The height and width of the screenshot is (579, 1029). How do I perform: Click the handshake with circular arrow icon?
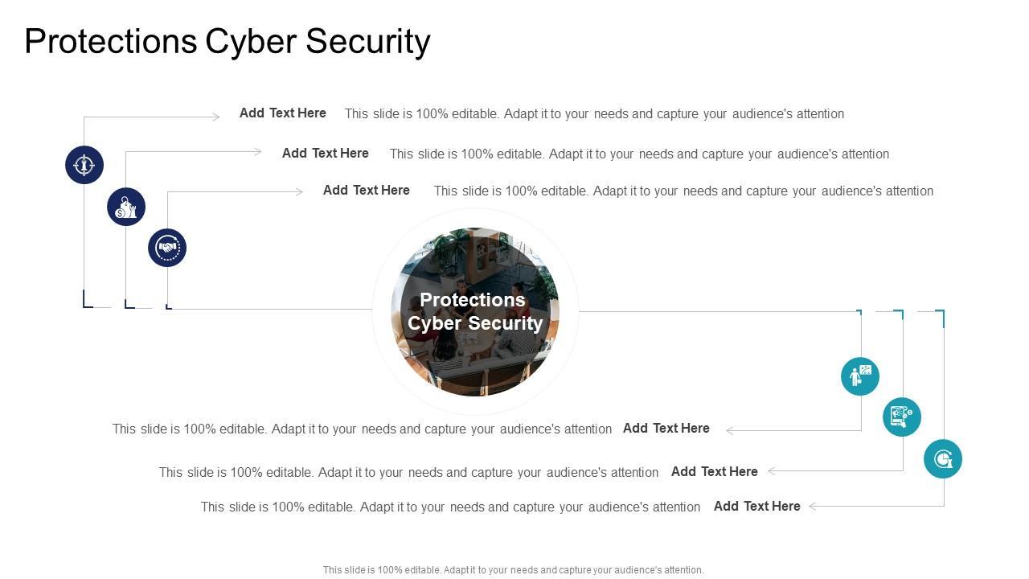(x=167, y=248)
